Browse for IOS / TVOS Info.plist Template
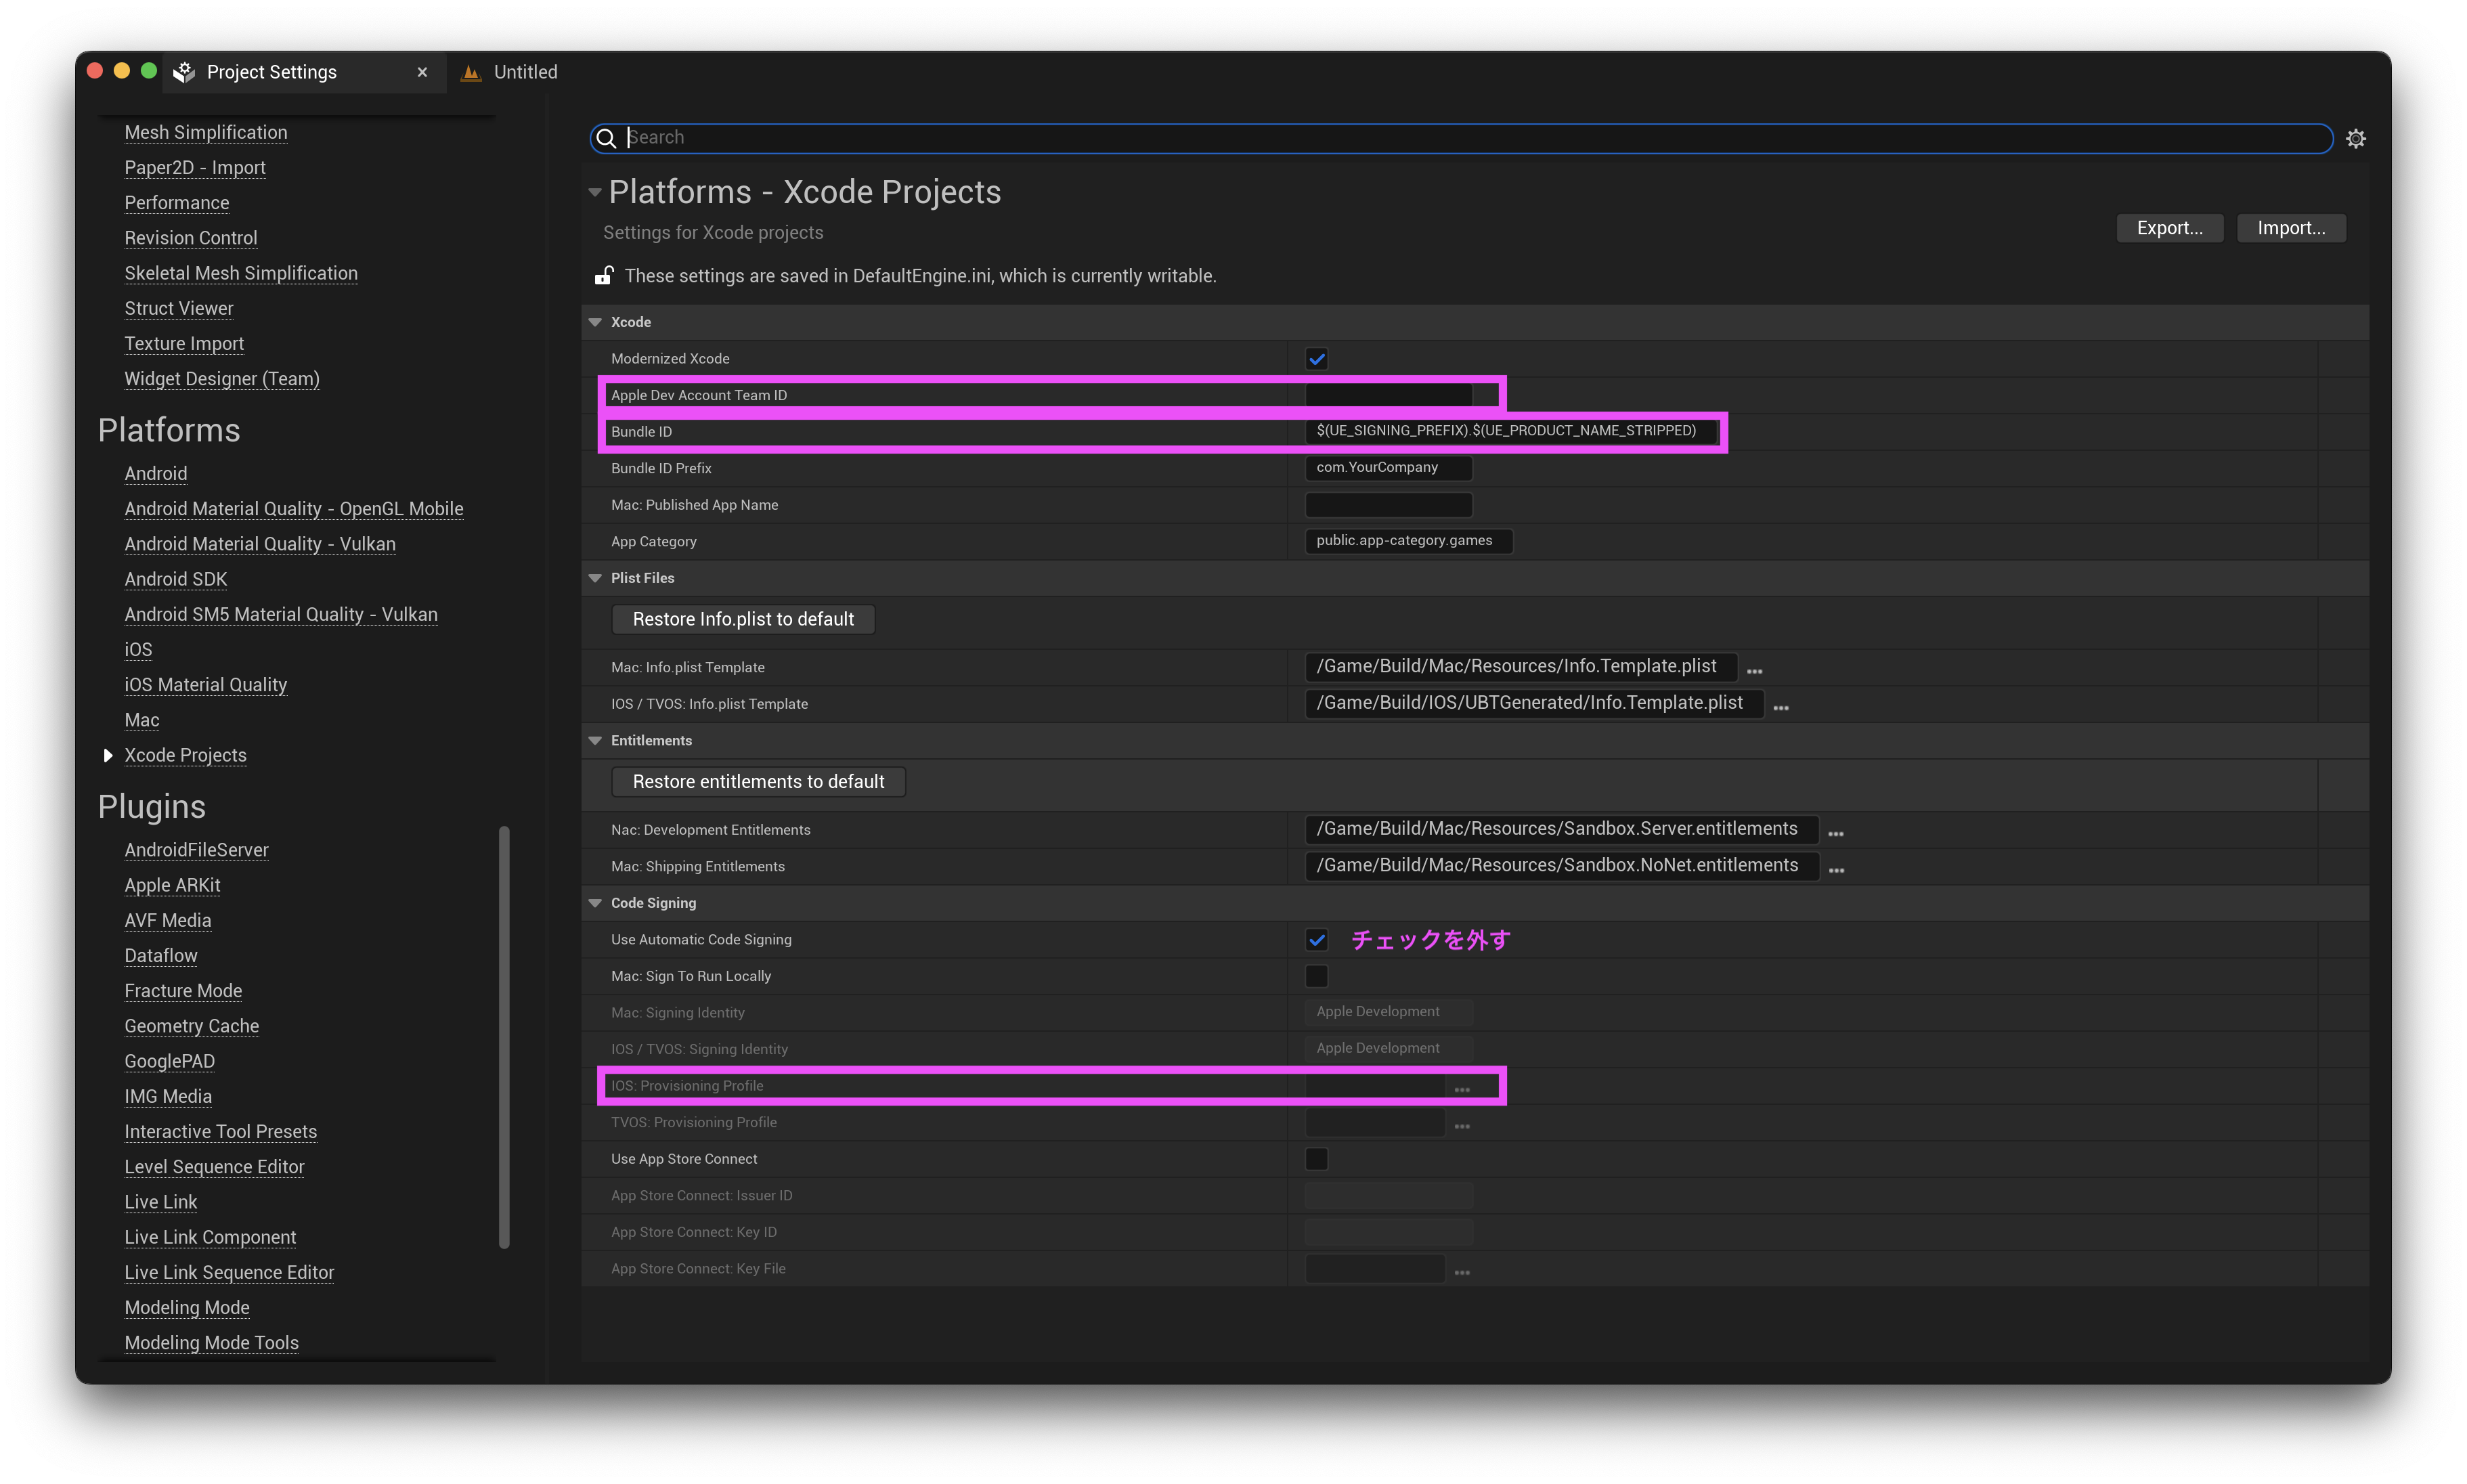Screen dimensions: 2467x1484 [x=1781, y=707]
